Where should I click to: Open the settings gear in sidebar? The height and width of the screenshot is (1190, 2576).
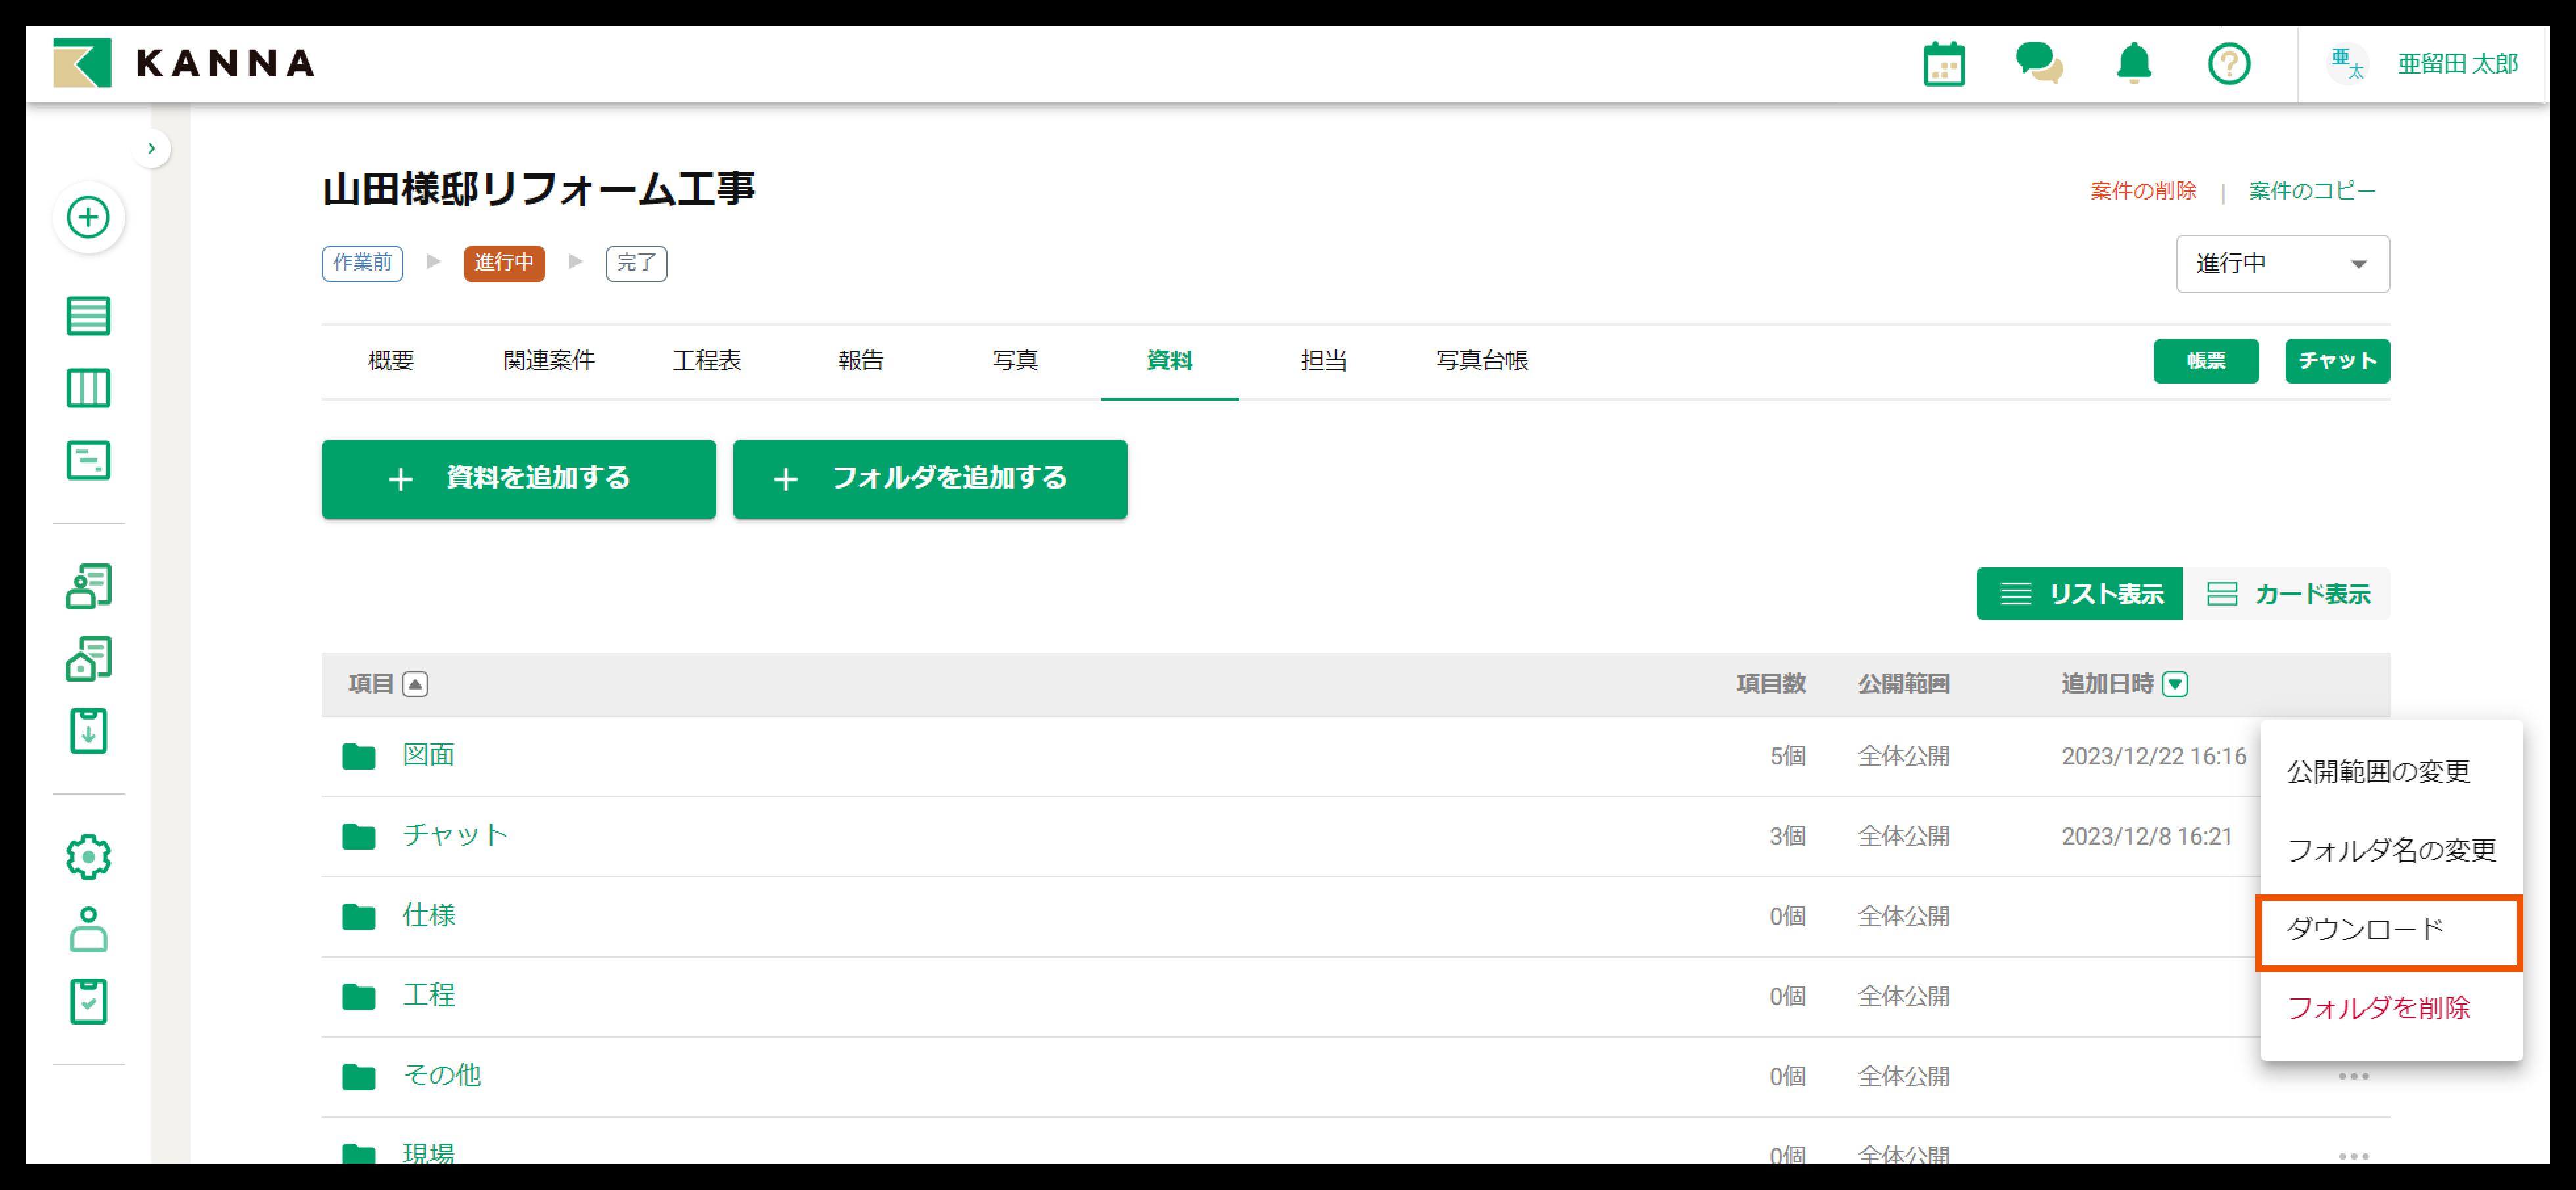[x=88, y=857]
